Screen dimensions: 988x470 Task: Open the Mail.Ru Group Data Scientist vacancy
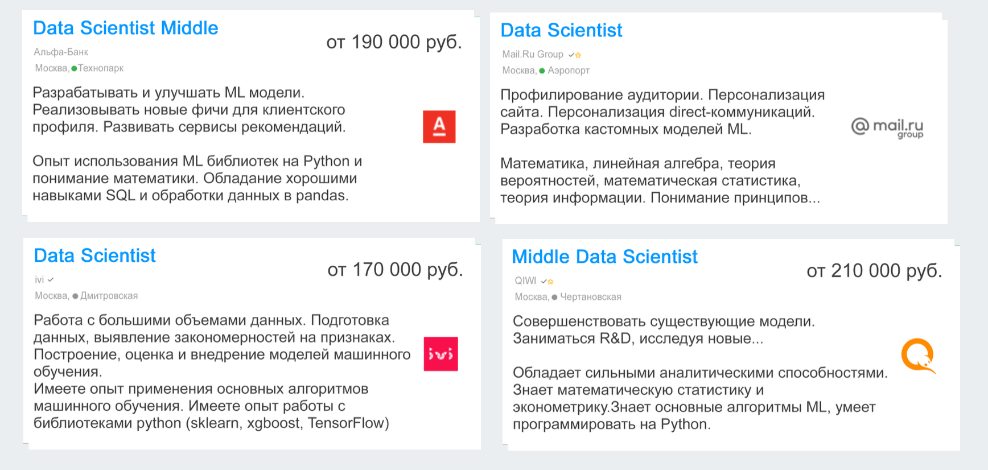(x=561, y=30)
